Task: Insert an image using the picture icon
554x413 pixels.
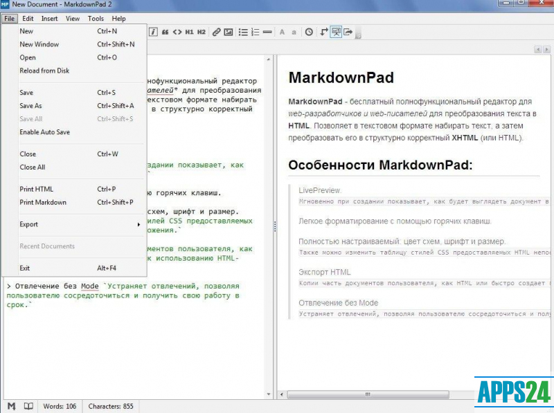Action: [229, 32]
